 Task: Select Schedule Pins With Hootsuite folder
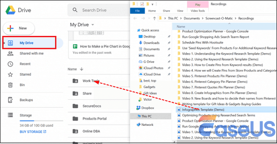coord(203,43)
